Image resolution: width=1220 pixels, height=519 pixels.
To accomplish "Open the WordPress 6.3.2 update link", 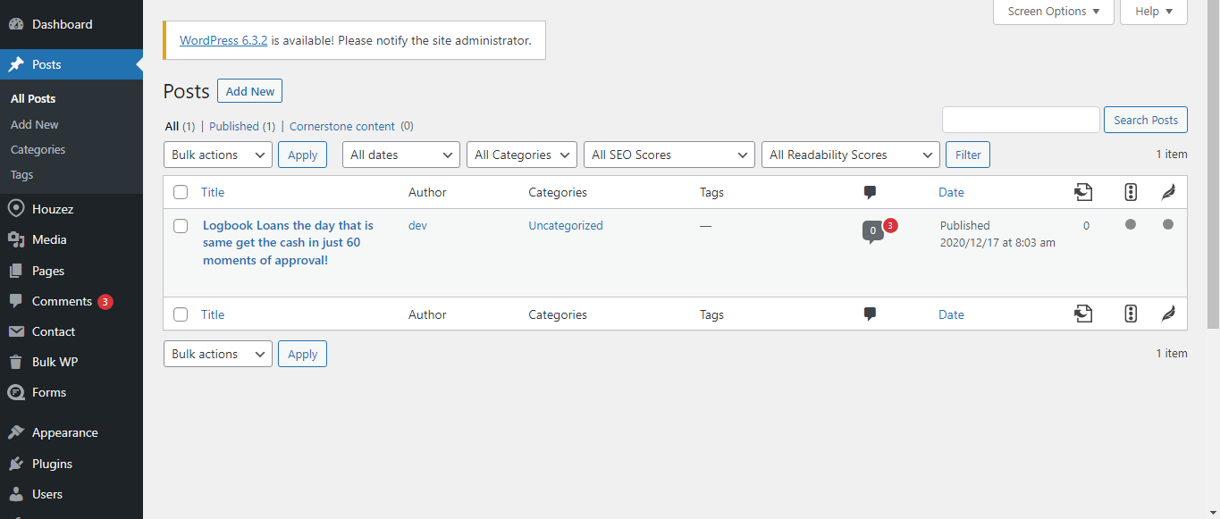I will point(223,40).
